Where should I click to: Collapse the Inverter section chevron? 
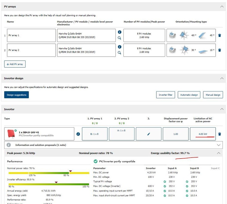(221, 109)
